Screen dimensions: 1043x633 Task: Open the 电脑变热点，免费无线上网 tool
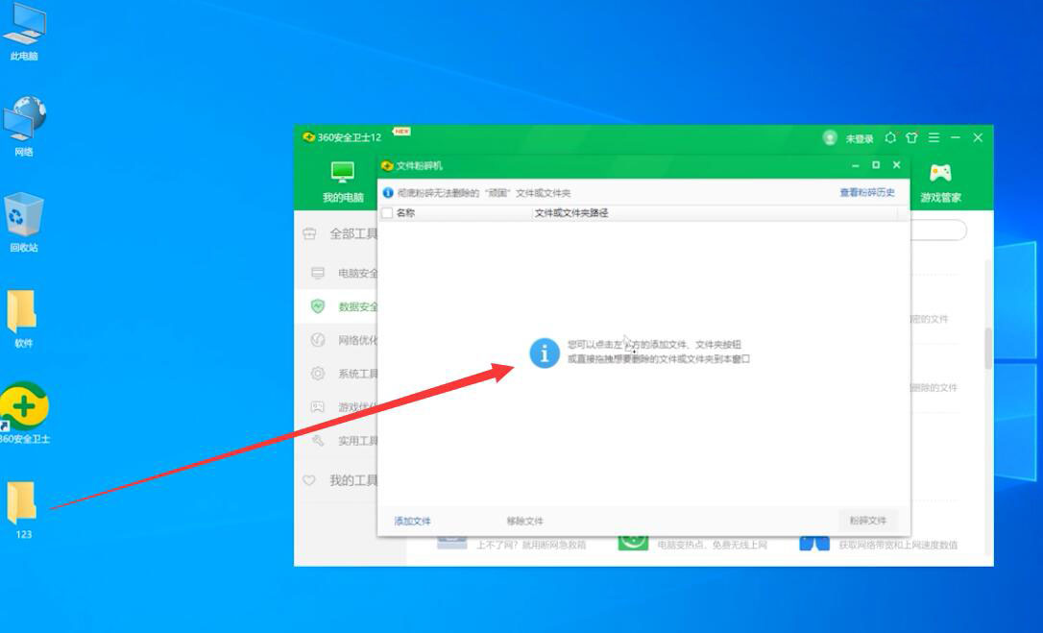[x=693, y=543]
